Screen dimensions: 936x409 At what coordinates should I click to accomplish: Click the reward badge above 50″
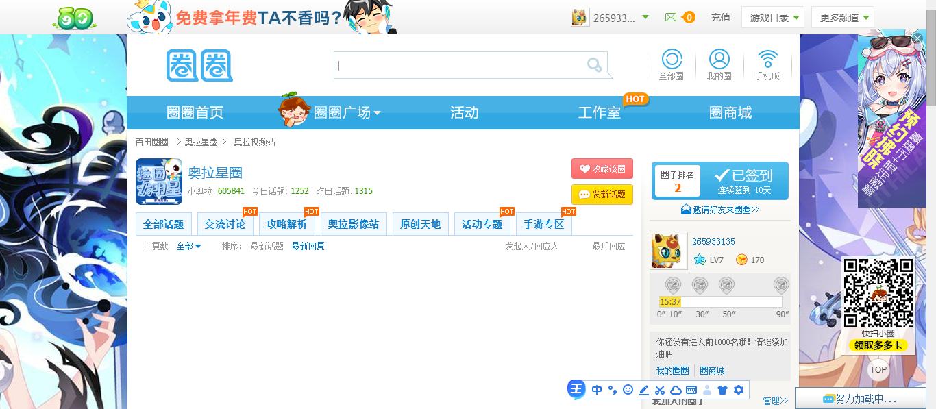[726, 285]
